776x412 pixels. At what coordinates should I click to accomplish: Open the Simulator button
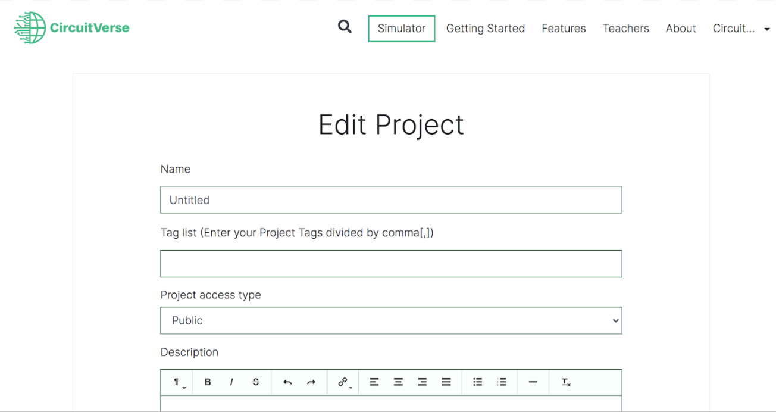coord(402,29)
